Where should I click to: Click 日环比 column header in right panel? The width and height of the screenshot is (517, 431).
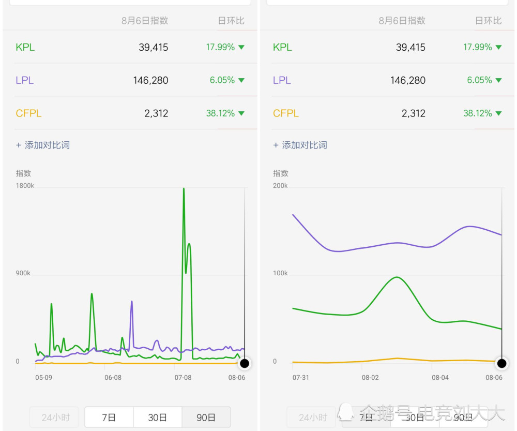489,21
